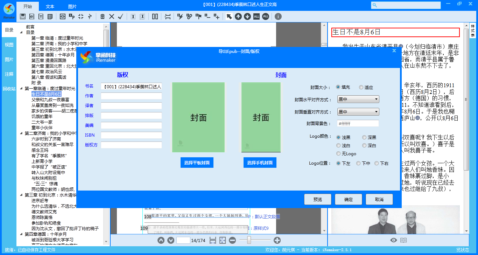The image size is (478, 255).
Task: Open the 封面水平对齐方式 dropdown
Action: 358,99
